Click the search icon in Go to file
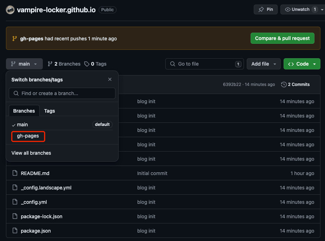Viewport: 325px width, 241px height. click(172, 64)
